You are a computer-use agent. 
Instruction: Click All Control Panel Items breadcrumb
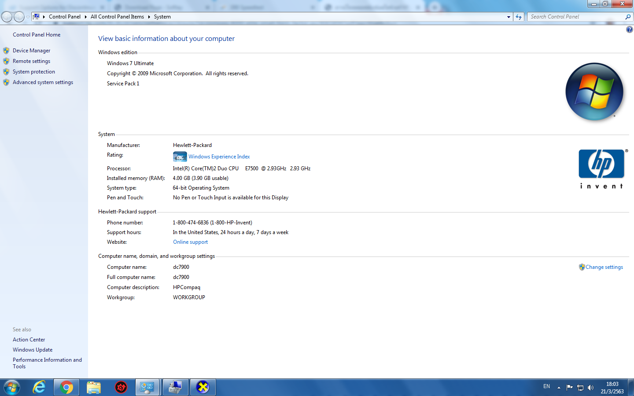[x=117, y=17]
